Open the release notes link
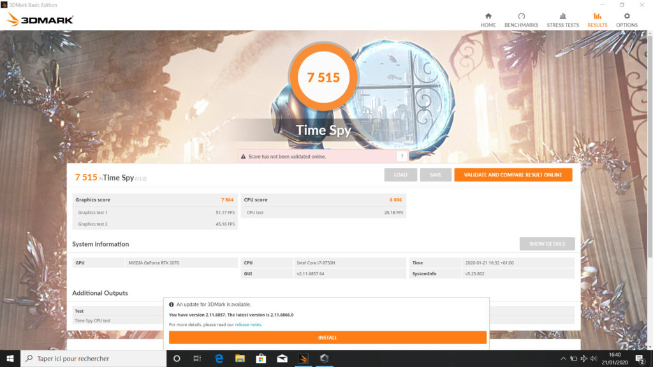 [248, 324]
